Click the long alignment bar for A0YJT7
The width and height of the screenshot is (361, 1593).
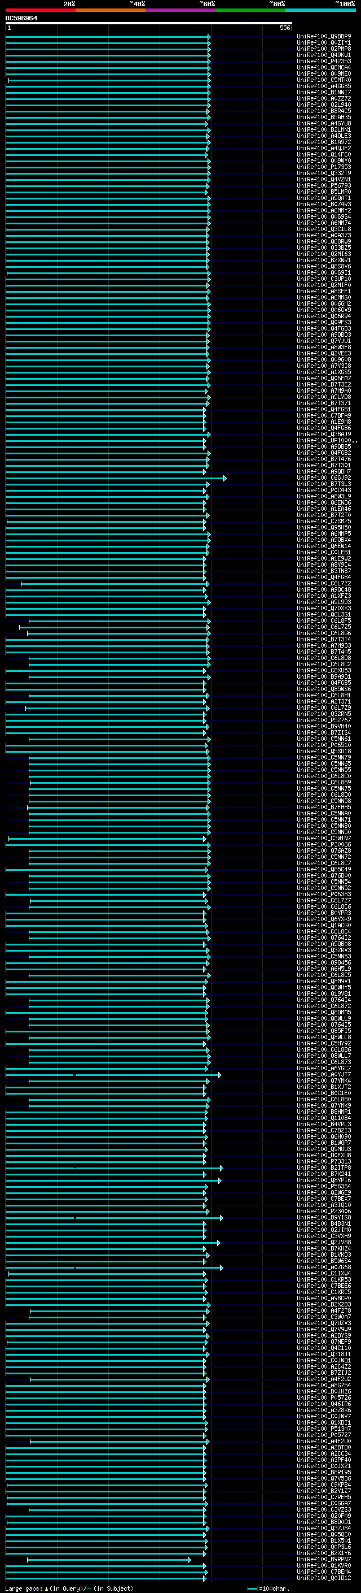(113, 1075)
